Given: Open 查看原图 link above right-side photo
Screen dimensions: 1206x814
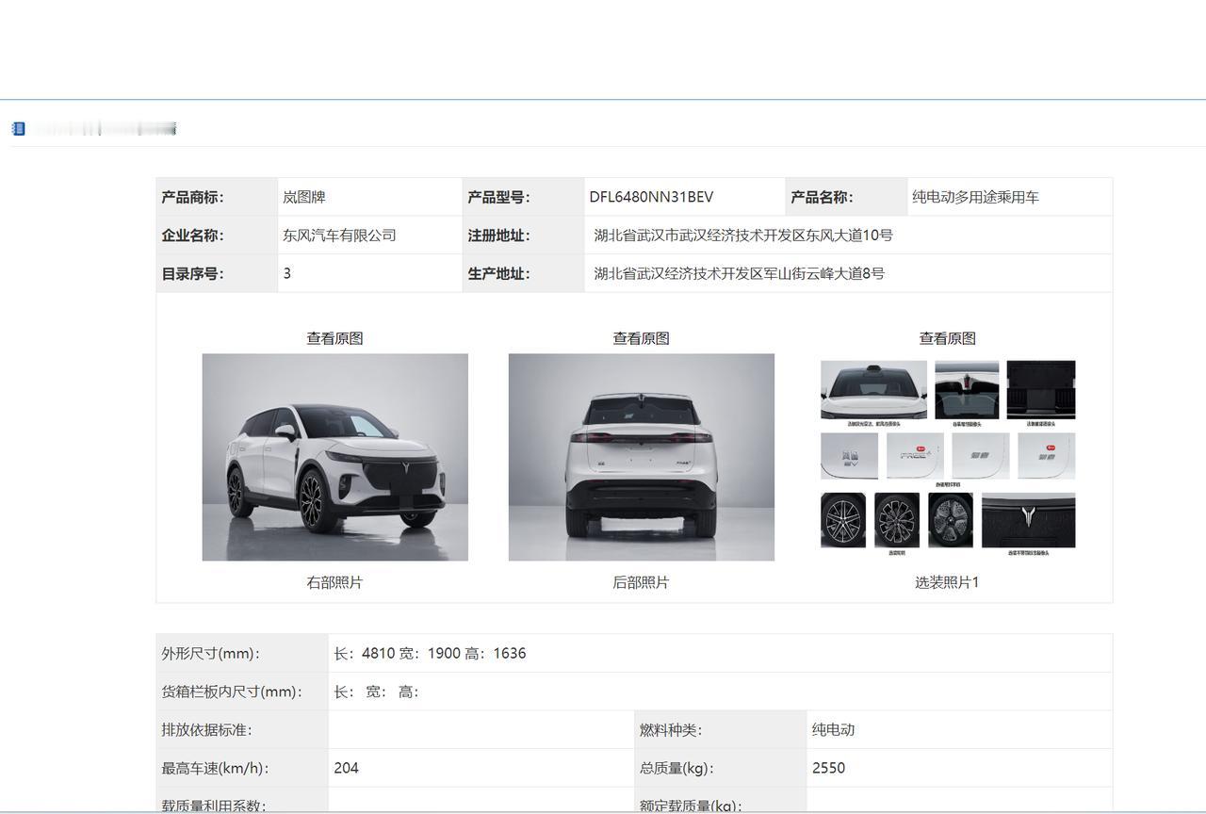Looking at the screenshot, I should [334, 338].
